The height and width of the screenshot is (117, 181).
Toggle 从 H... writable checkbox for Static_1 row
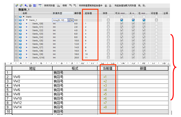[x=133, y=20]
